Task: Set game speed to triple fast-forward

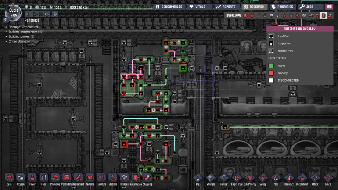Action: (47, 14)
